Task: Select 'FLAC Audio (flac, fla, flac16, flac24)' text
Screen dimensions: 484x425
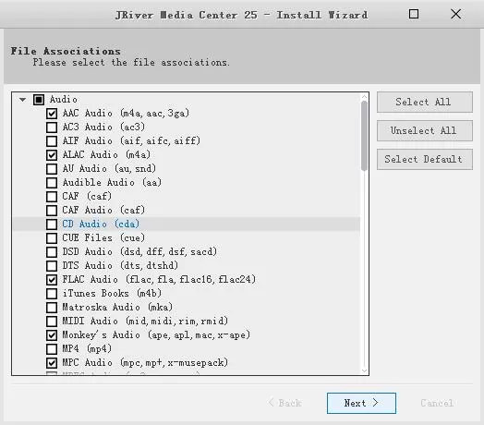Action: (x=159, y=280)
